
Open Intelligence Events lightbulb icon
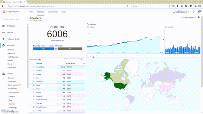click(x=3, y=39)
